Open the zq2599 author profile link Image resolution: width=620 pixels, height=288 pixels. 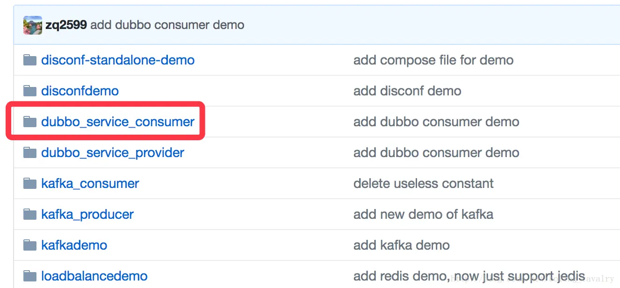[66, 25]
